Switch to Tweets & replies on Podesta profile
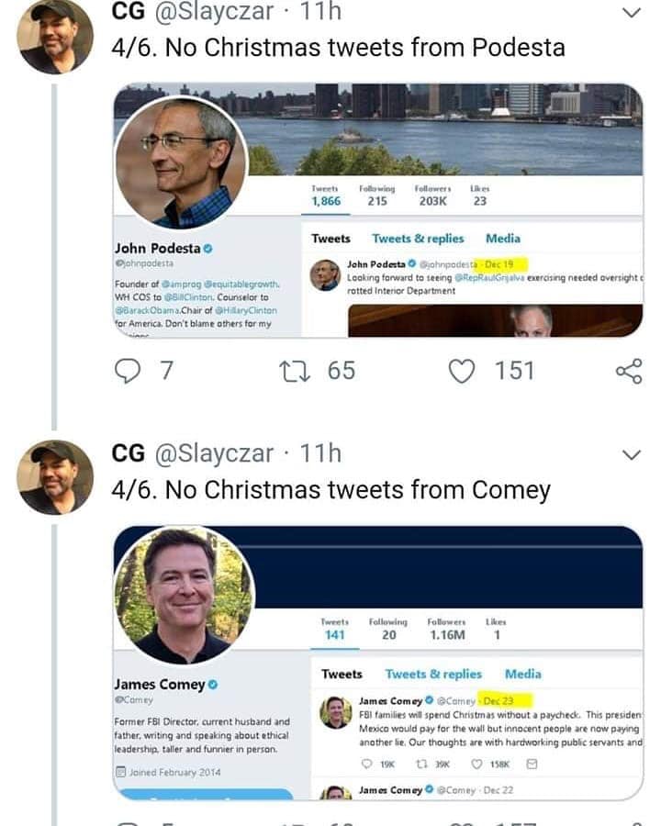This screenshot has height=826, width=661. click(418, 239)
